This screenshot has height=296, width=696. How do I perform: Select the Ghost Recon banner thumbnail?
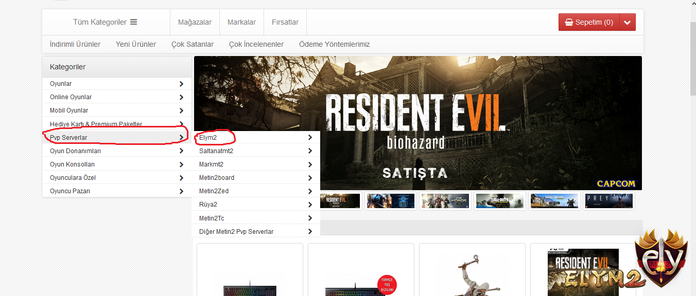click(554, 201)
